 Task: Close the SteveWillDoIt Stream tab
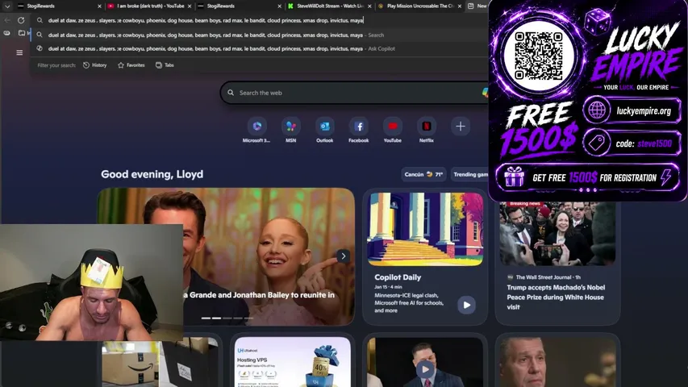coord(369,6)
